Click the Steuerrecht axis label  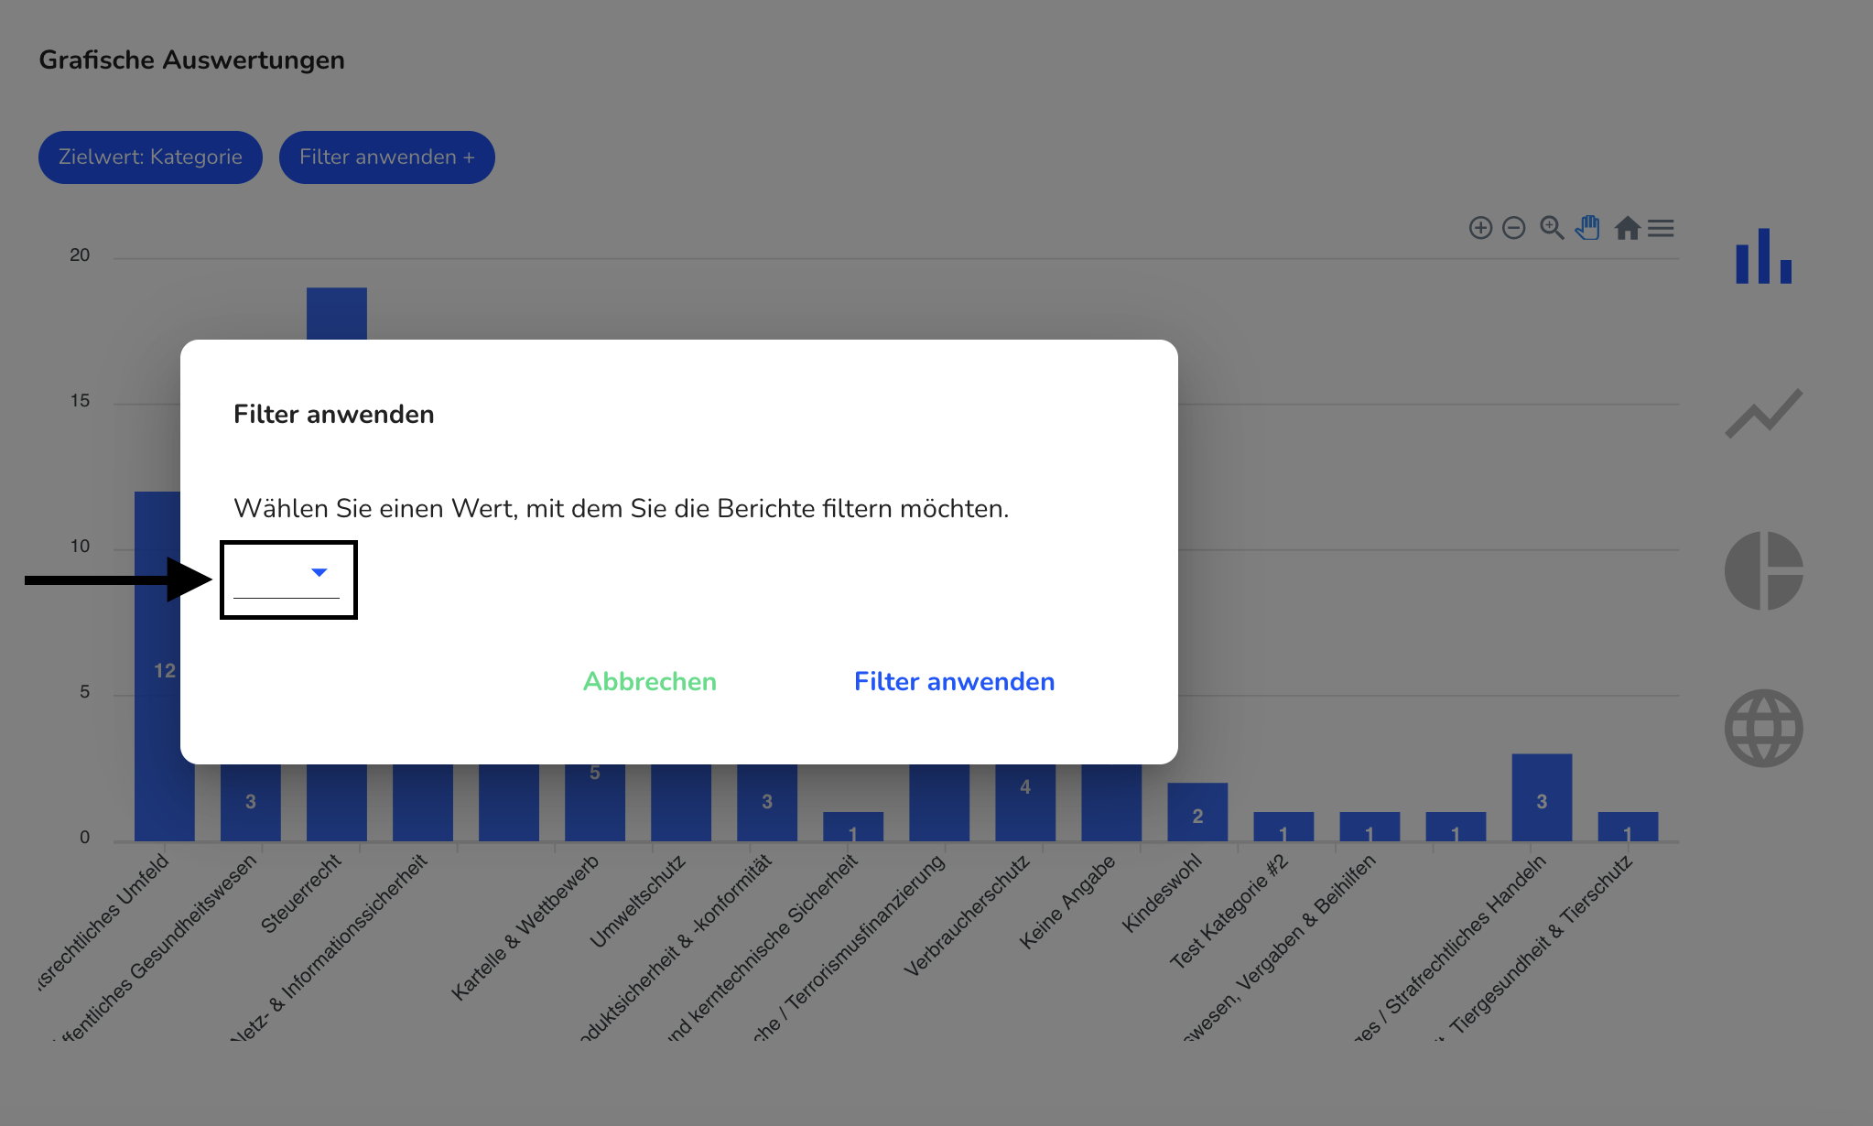pyautogui.click(x=300, y=893)
